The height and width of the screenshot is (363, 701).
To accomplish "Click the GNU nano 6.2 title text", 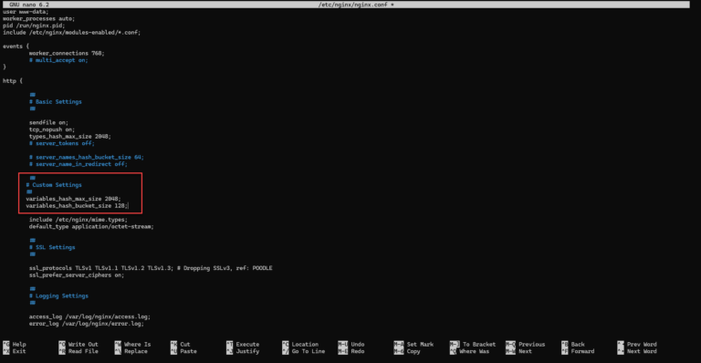I will tap(29, 5).
